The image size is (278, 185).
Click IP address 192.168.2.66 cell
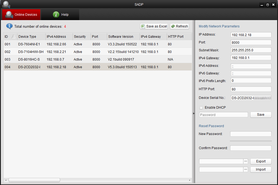pos(56,44)
